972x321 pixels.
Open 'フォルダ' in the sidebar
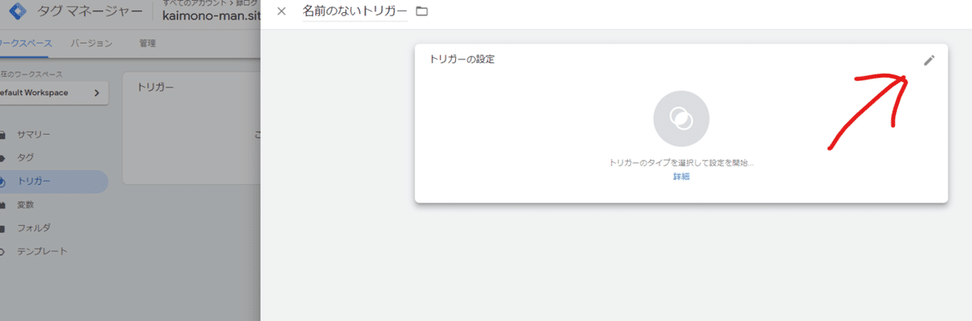tap(34, 228)
